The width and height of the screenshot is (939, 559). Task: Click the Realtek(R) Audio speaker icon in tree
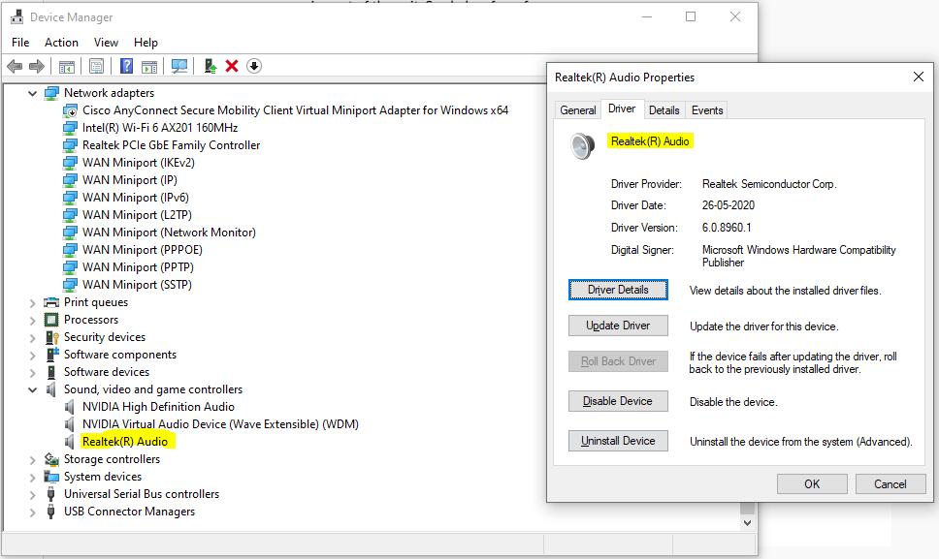pos(70,442)
